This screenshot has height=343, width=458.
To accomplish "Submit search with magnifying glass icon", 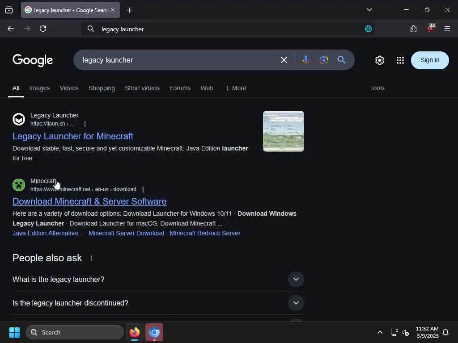I will 341,60.
